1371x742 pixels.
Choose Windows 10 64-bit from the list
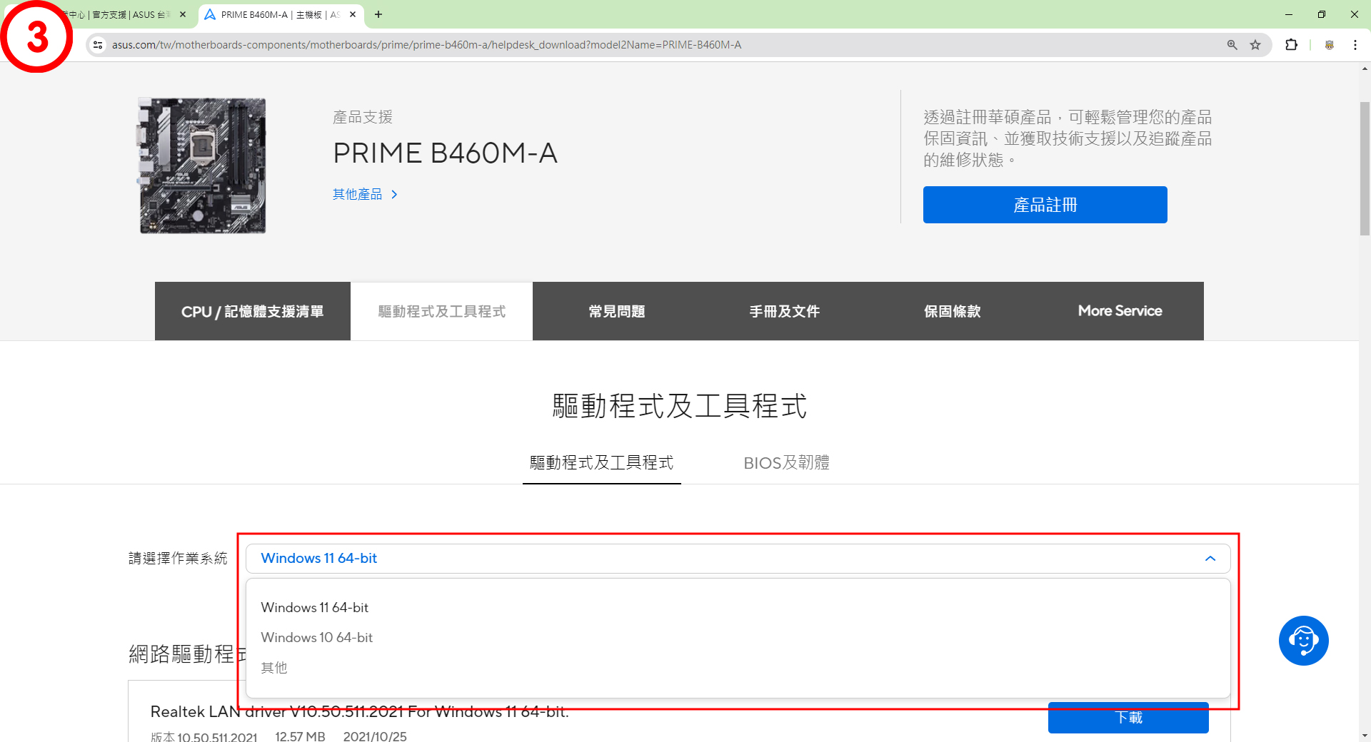[x=317, y=637]
